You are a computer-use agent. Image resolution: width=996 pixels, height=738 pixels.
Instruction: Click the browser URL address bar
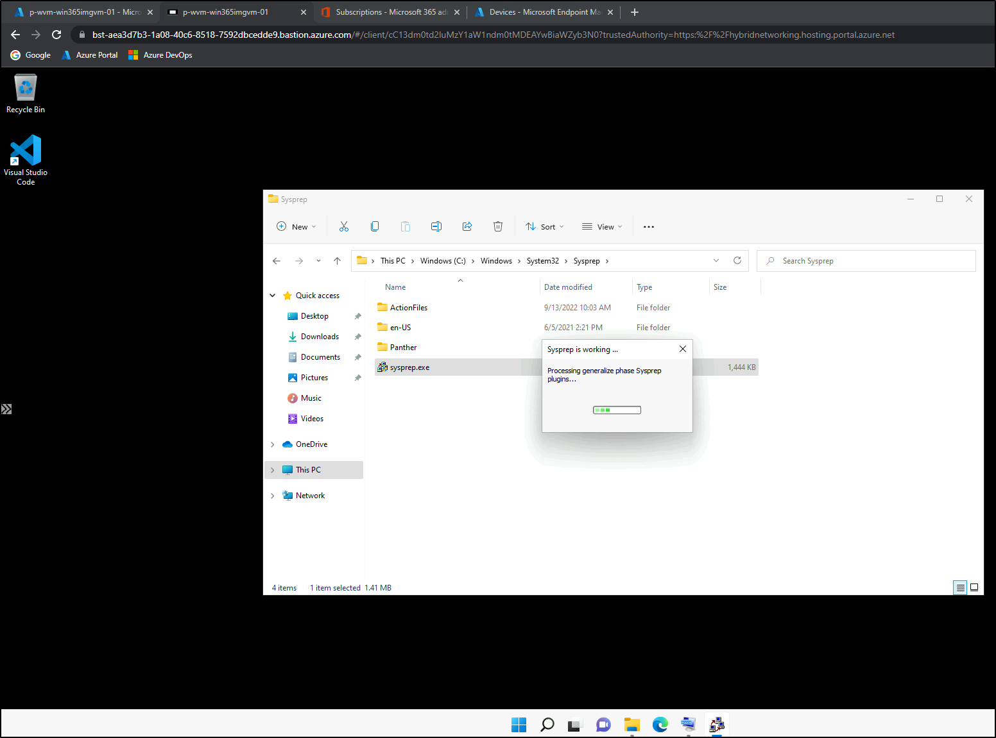(x=493, y=35)
